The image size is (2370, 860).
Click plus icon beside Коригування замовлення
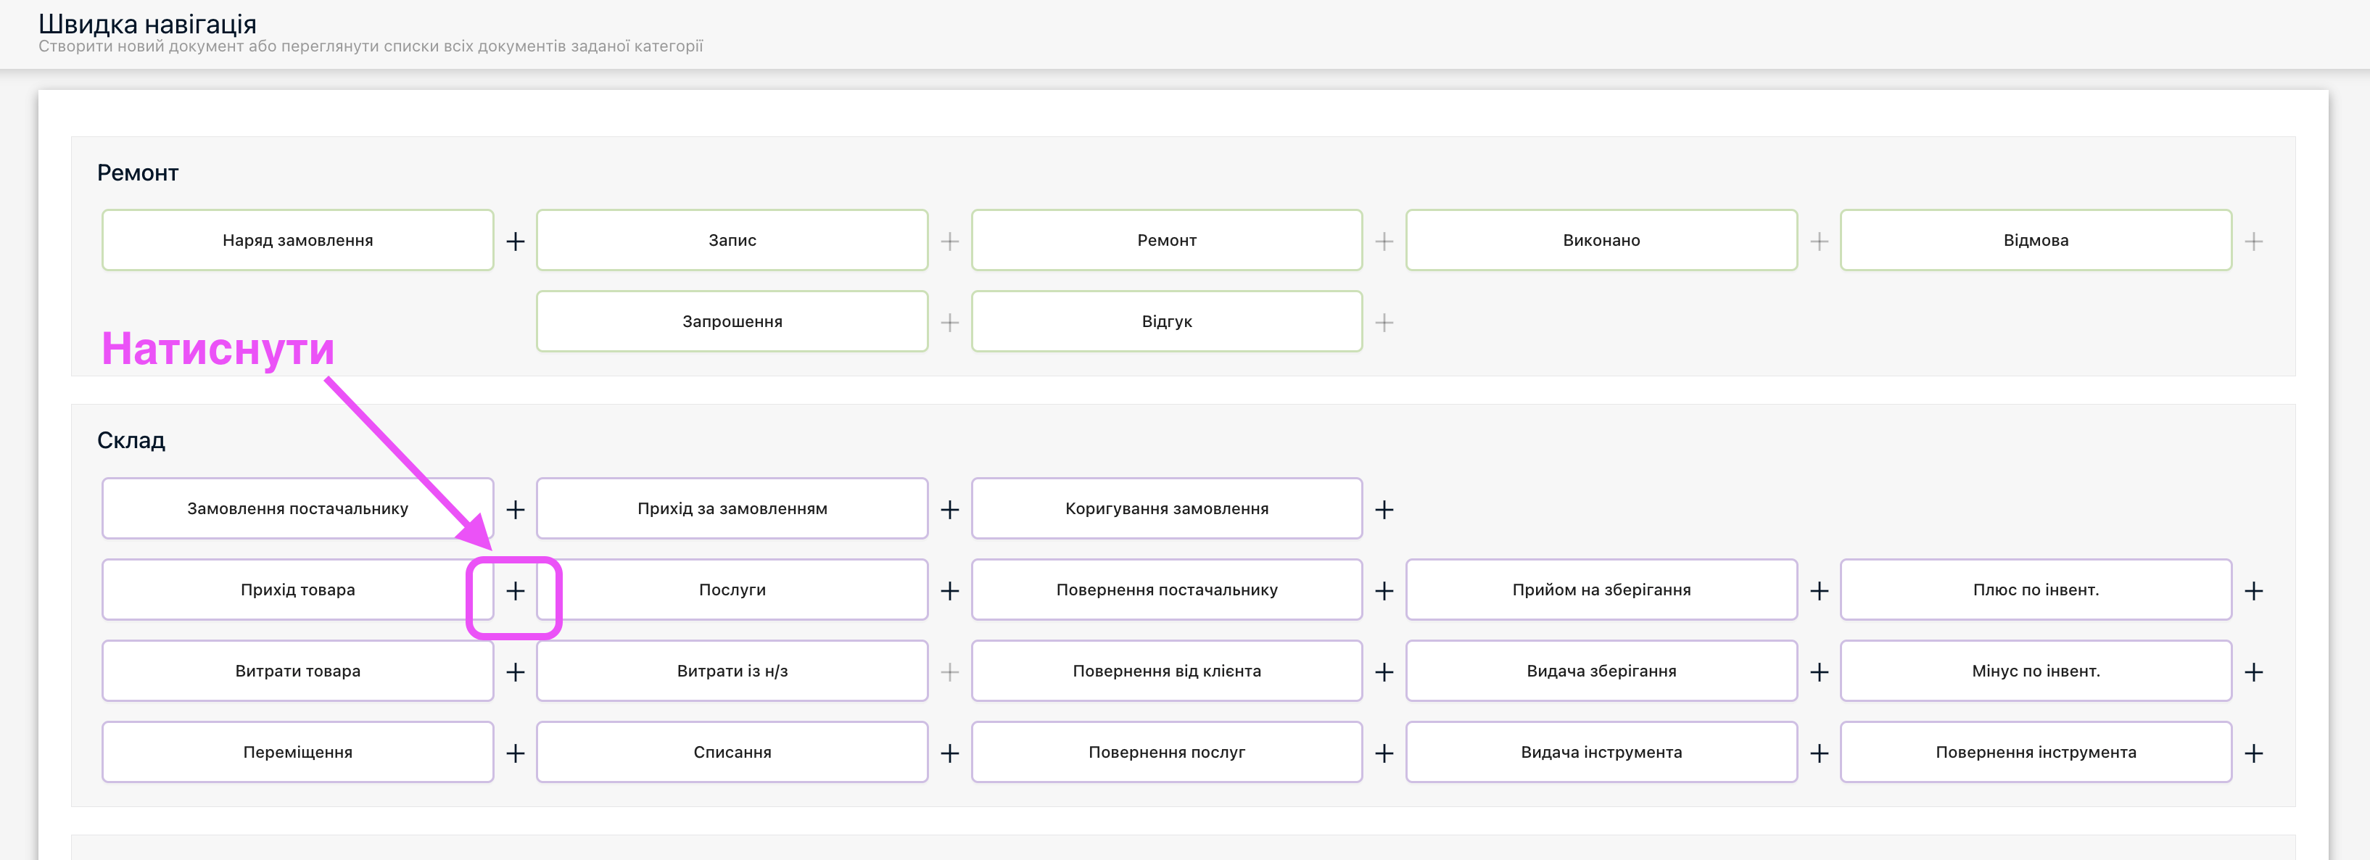pos(1384,510)
